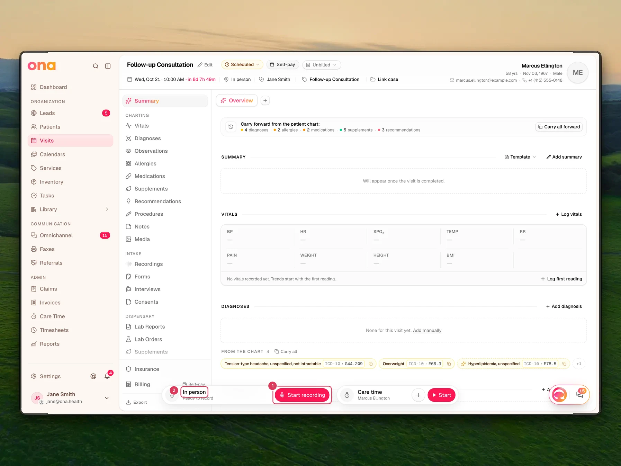Select the Tension-type headache diagnosis chip

pyautogui.click(x=298, y=364)
